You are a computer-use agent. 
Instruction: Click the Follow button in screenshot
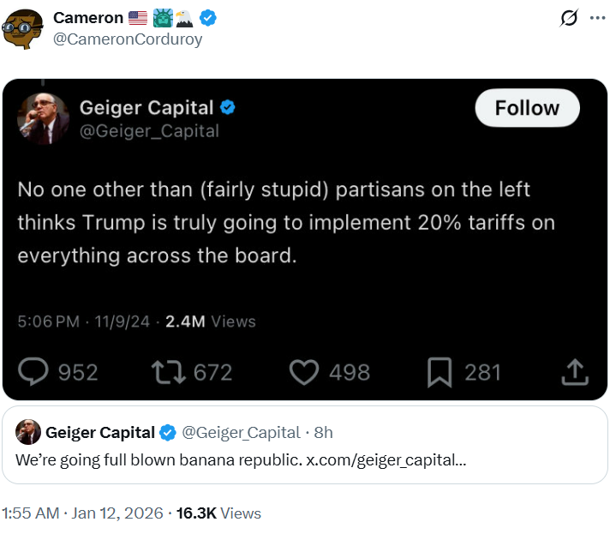(x=527, y=108)
